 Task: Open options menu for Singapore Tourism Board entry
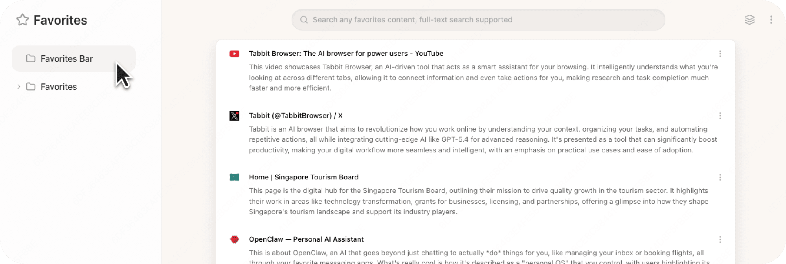click(x=720, y=177)
